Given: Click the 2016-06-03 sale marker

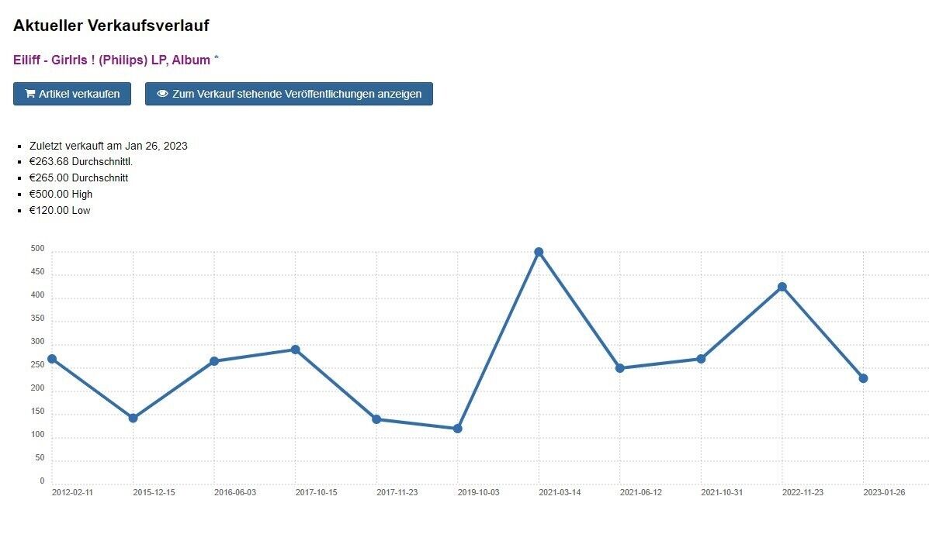Looking at the screenshot, I should 214,361.
